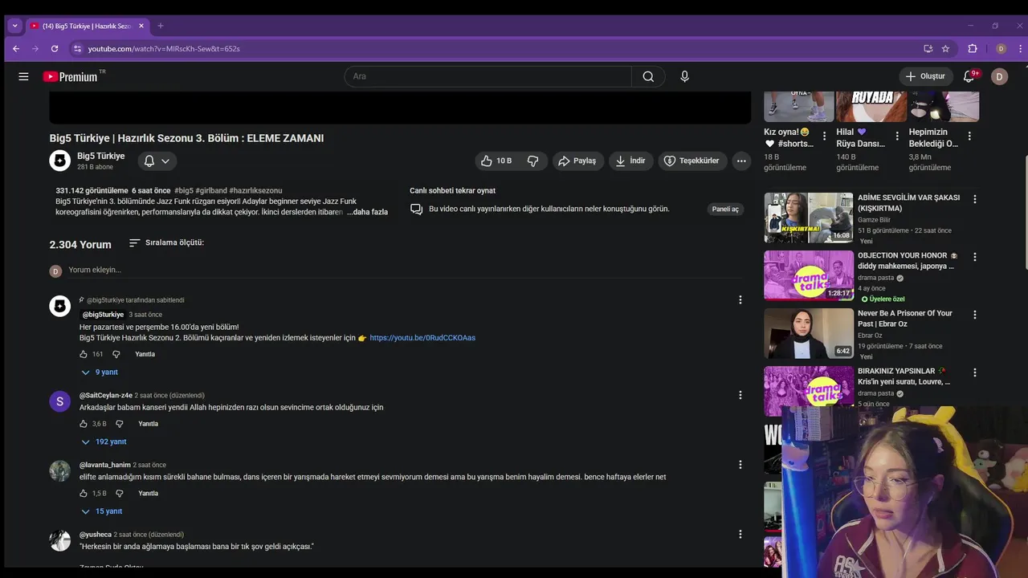This screenshot has height=578, width=1028.
Task: Like the @lavanta_hanim comment
Action: click(x=84, y=494)
